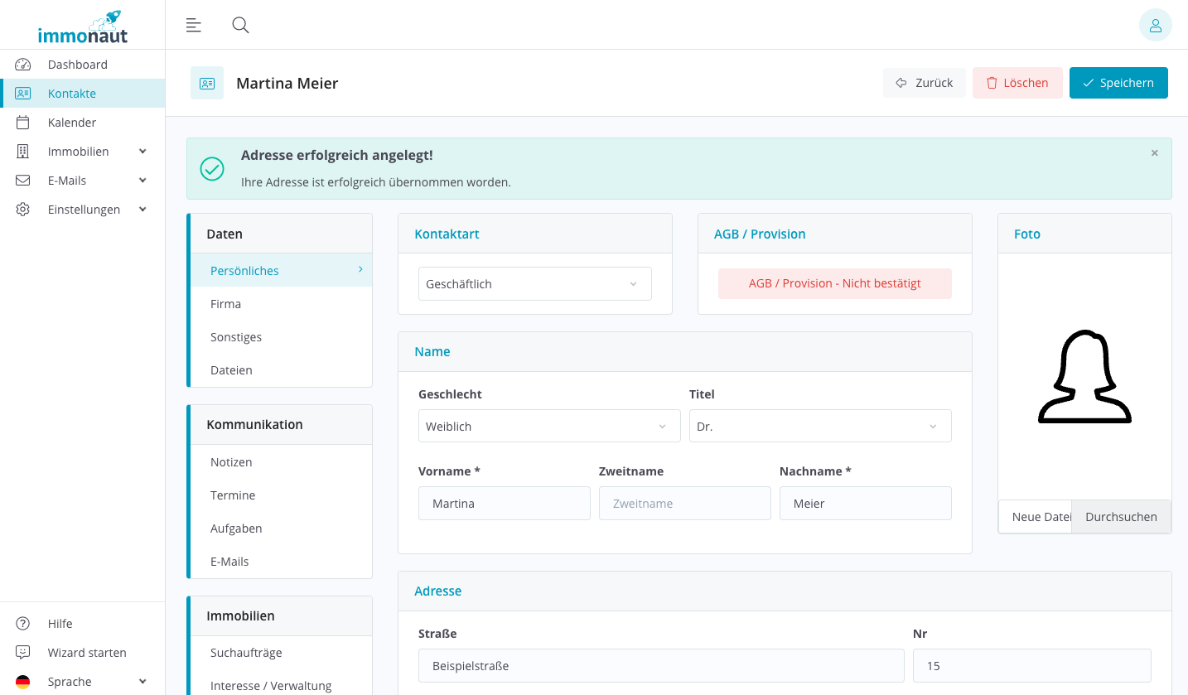The height and width of the screenshot is (695, 1188).
Task: Click the Wizard starten chat icon
Action: pyautogui.click(x=23, y=653)
